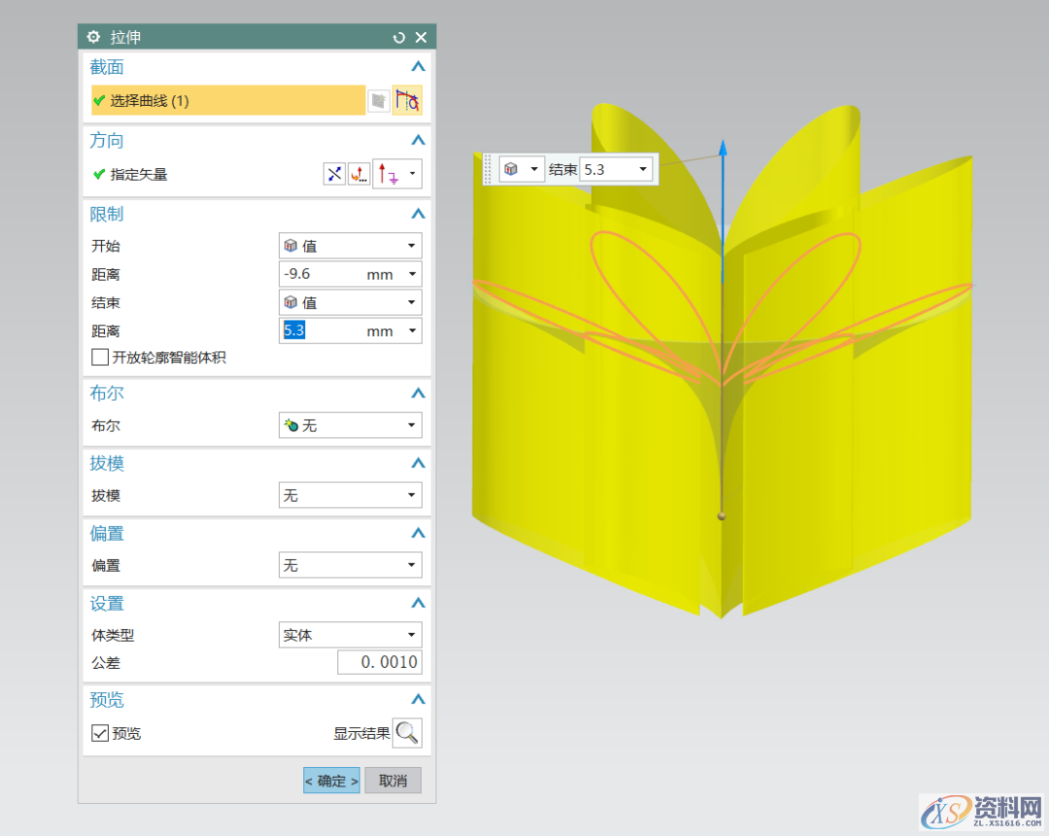Click the 显示结果 magnifier icon
This screenshot has height=836, width=1049.
(x=407, y=733)
